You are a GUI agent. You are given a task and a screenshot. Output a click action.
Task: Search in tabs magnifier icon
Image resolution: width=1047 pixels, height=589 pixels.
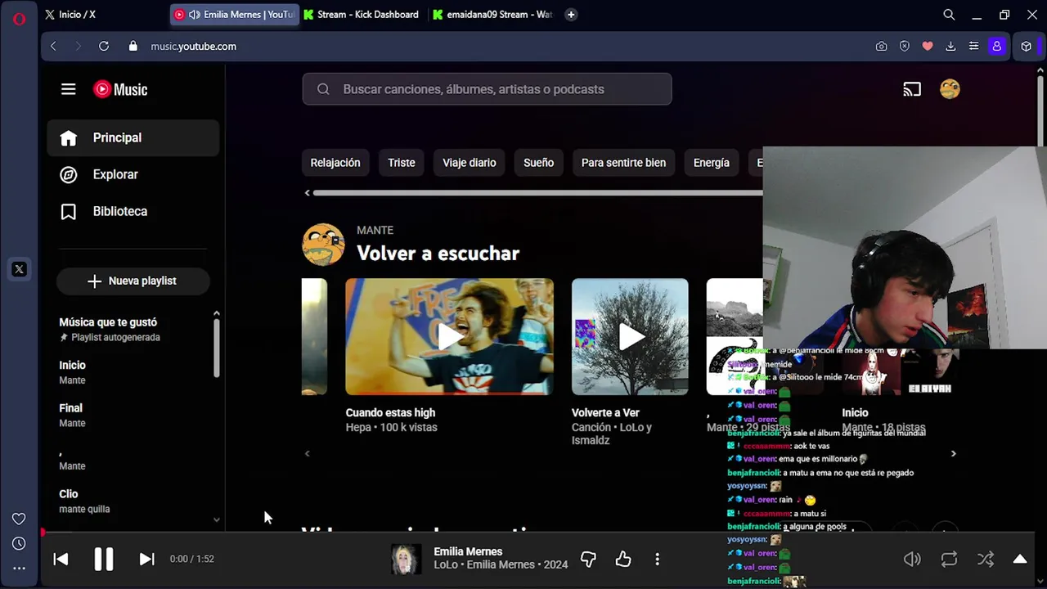coord(949,15)
